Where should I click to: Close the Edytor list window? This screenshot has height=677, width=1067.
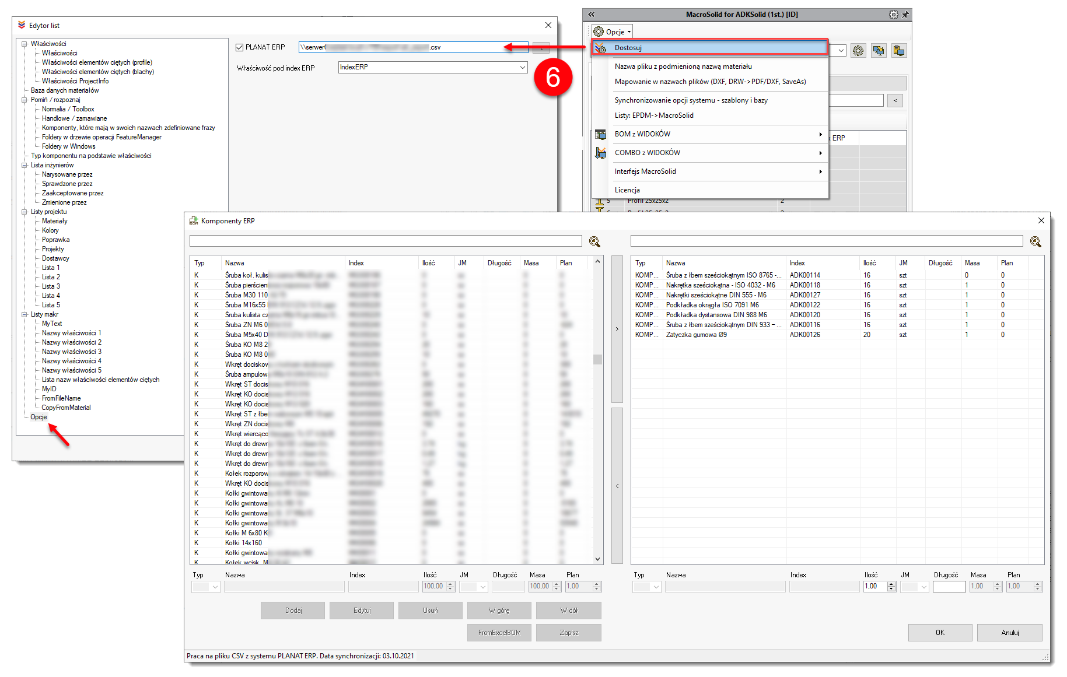[548, 25]
